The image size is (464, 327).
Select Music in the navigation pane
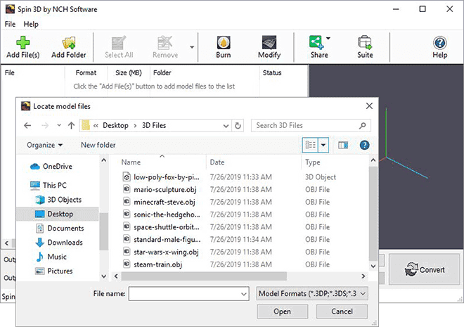(51, 257)
